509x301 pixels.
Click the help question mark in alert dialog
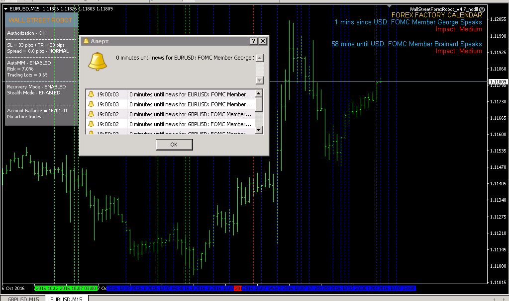[x=254, y=41]
